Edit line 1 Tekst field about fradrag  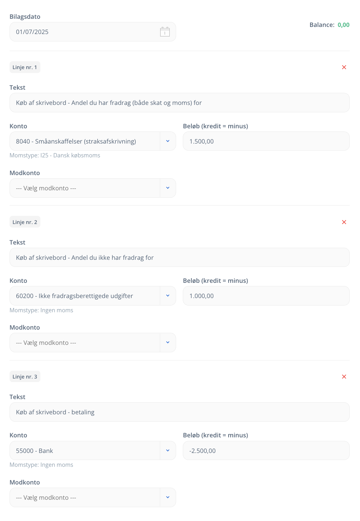click(180, 103)
